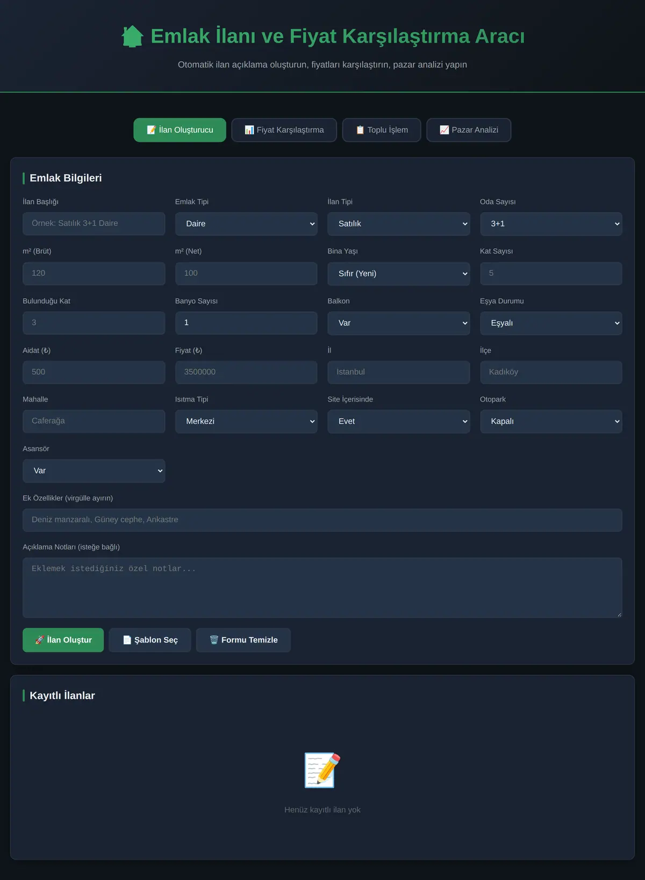Open the Pazar Analizi tab
This screenshot has height=880, width=645.
pos(469,130)
